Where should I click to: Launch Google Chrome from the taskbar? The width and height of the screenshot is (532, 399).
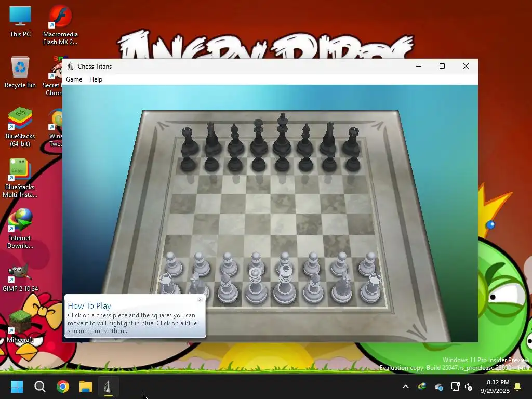click(x=63, y=387)
